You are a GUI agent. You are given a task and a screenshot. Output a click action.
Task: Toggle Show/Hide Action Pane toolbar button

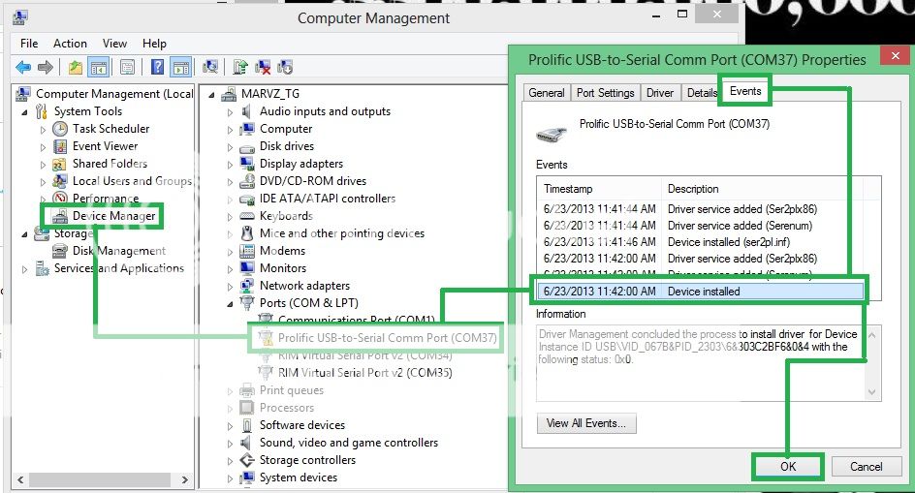pos(181,68)
